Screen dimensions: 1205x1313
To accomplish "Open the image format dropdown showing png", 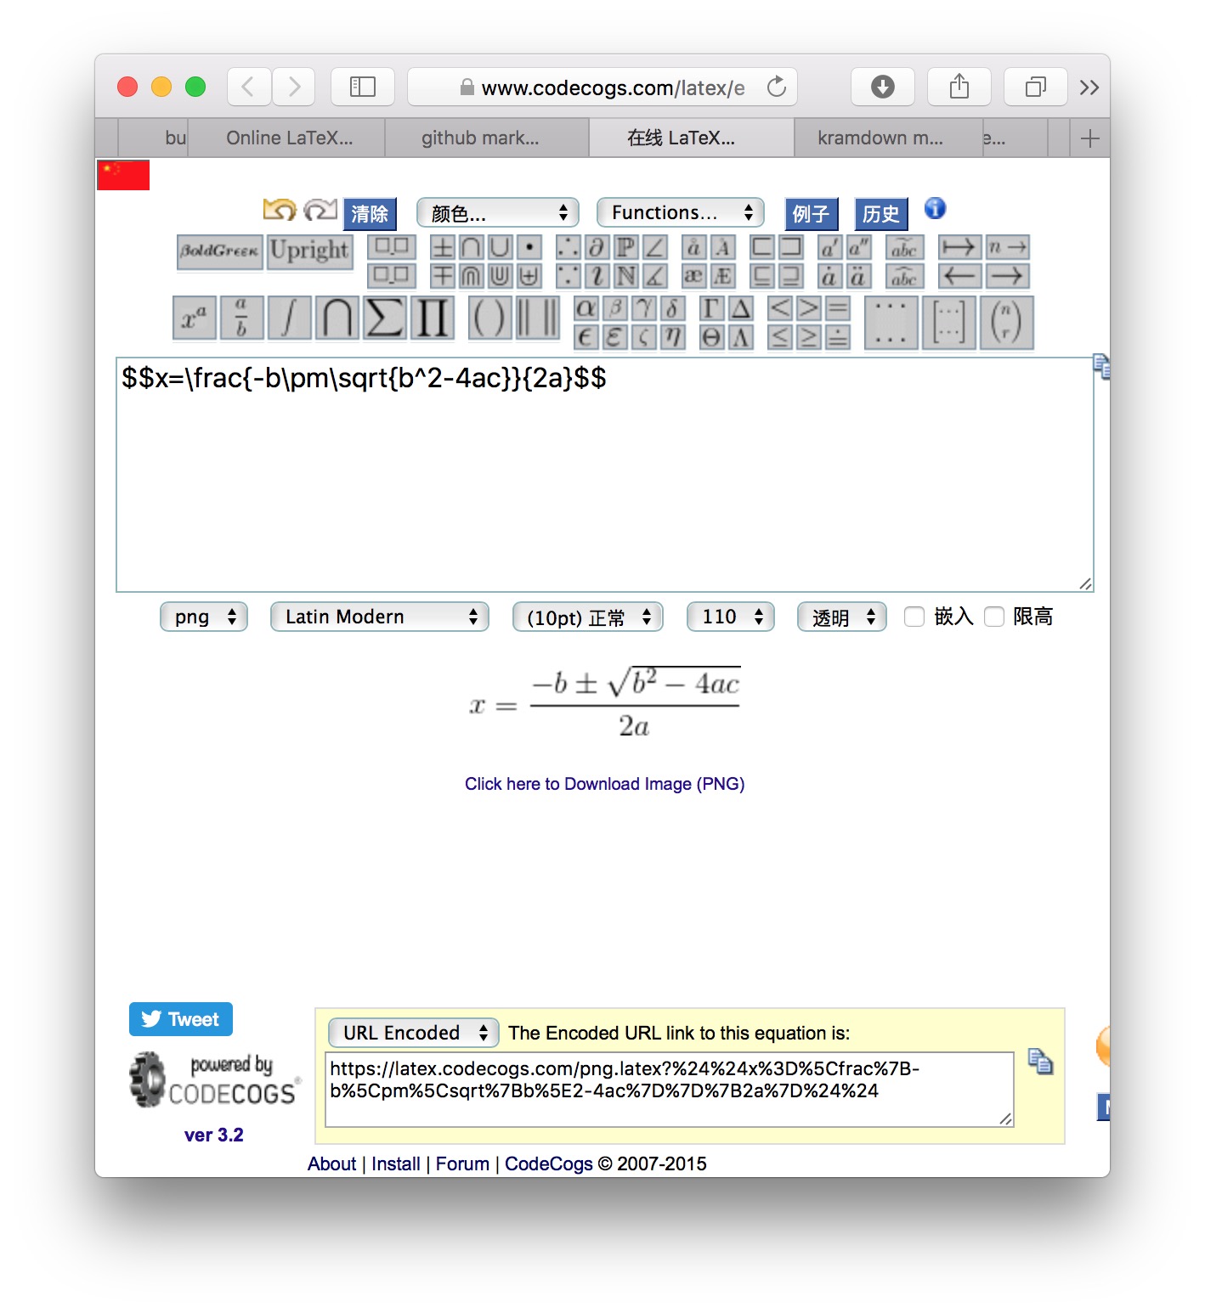I will (x=203, y=617).
